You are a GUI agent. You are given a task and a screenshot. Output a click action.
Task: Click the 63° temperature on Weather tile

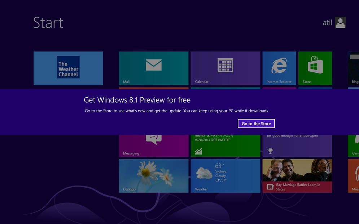(x=219, y=166)
